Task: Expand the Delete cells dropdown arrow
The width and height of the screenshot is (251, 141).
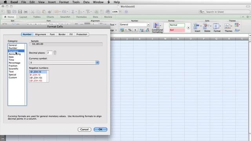Action: click(x=211, y=26)
